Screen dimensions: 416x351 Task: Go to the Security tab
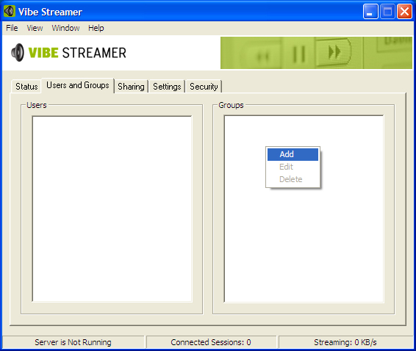point(204,87)
